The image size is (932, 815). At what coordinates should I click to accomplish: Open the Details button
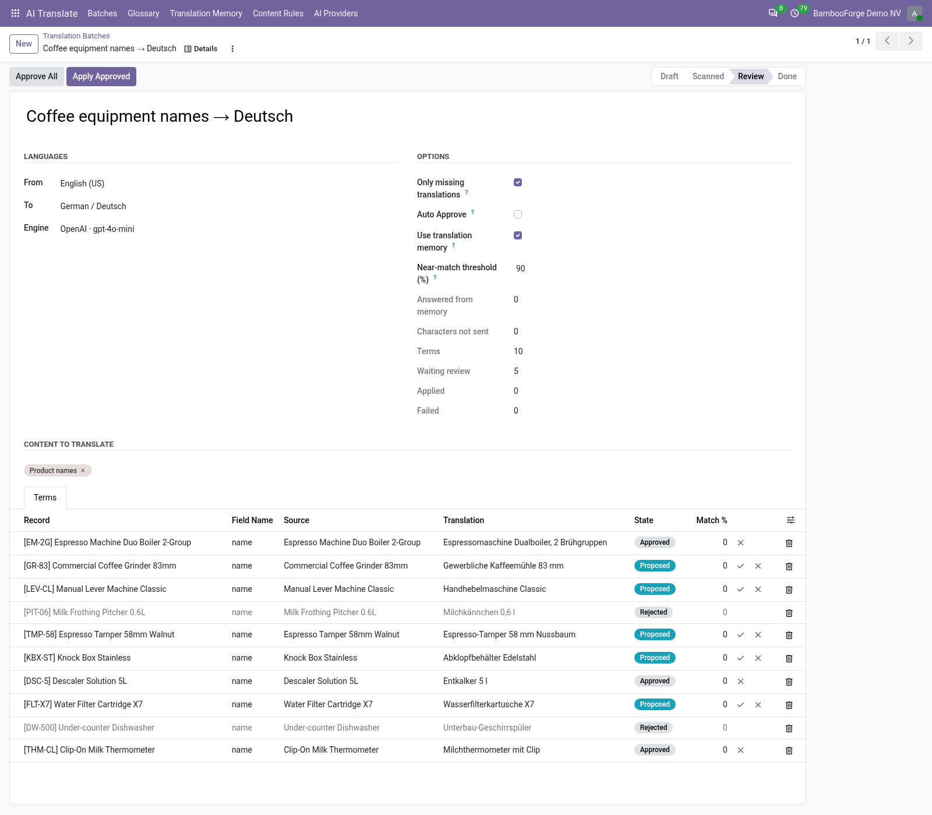point(201,49)
